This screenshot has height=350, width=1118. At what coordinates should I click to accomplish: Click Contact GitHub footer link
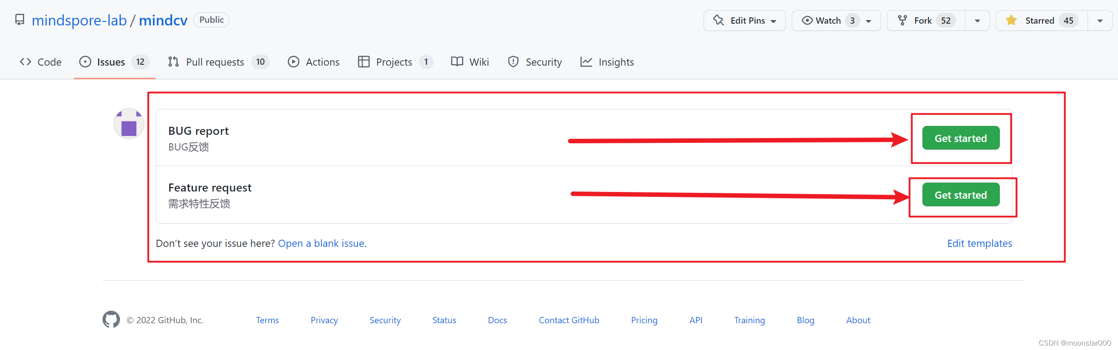[569, 320]
